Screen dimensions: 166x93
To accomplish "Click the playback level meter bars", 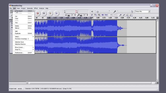I will tap(71, 12).
